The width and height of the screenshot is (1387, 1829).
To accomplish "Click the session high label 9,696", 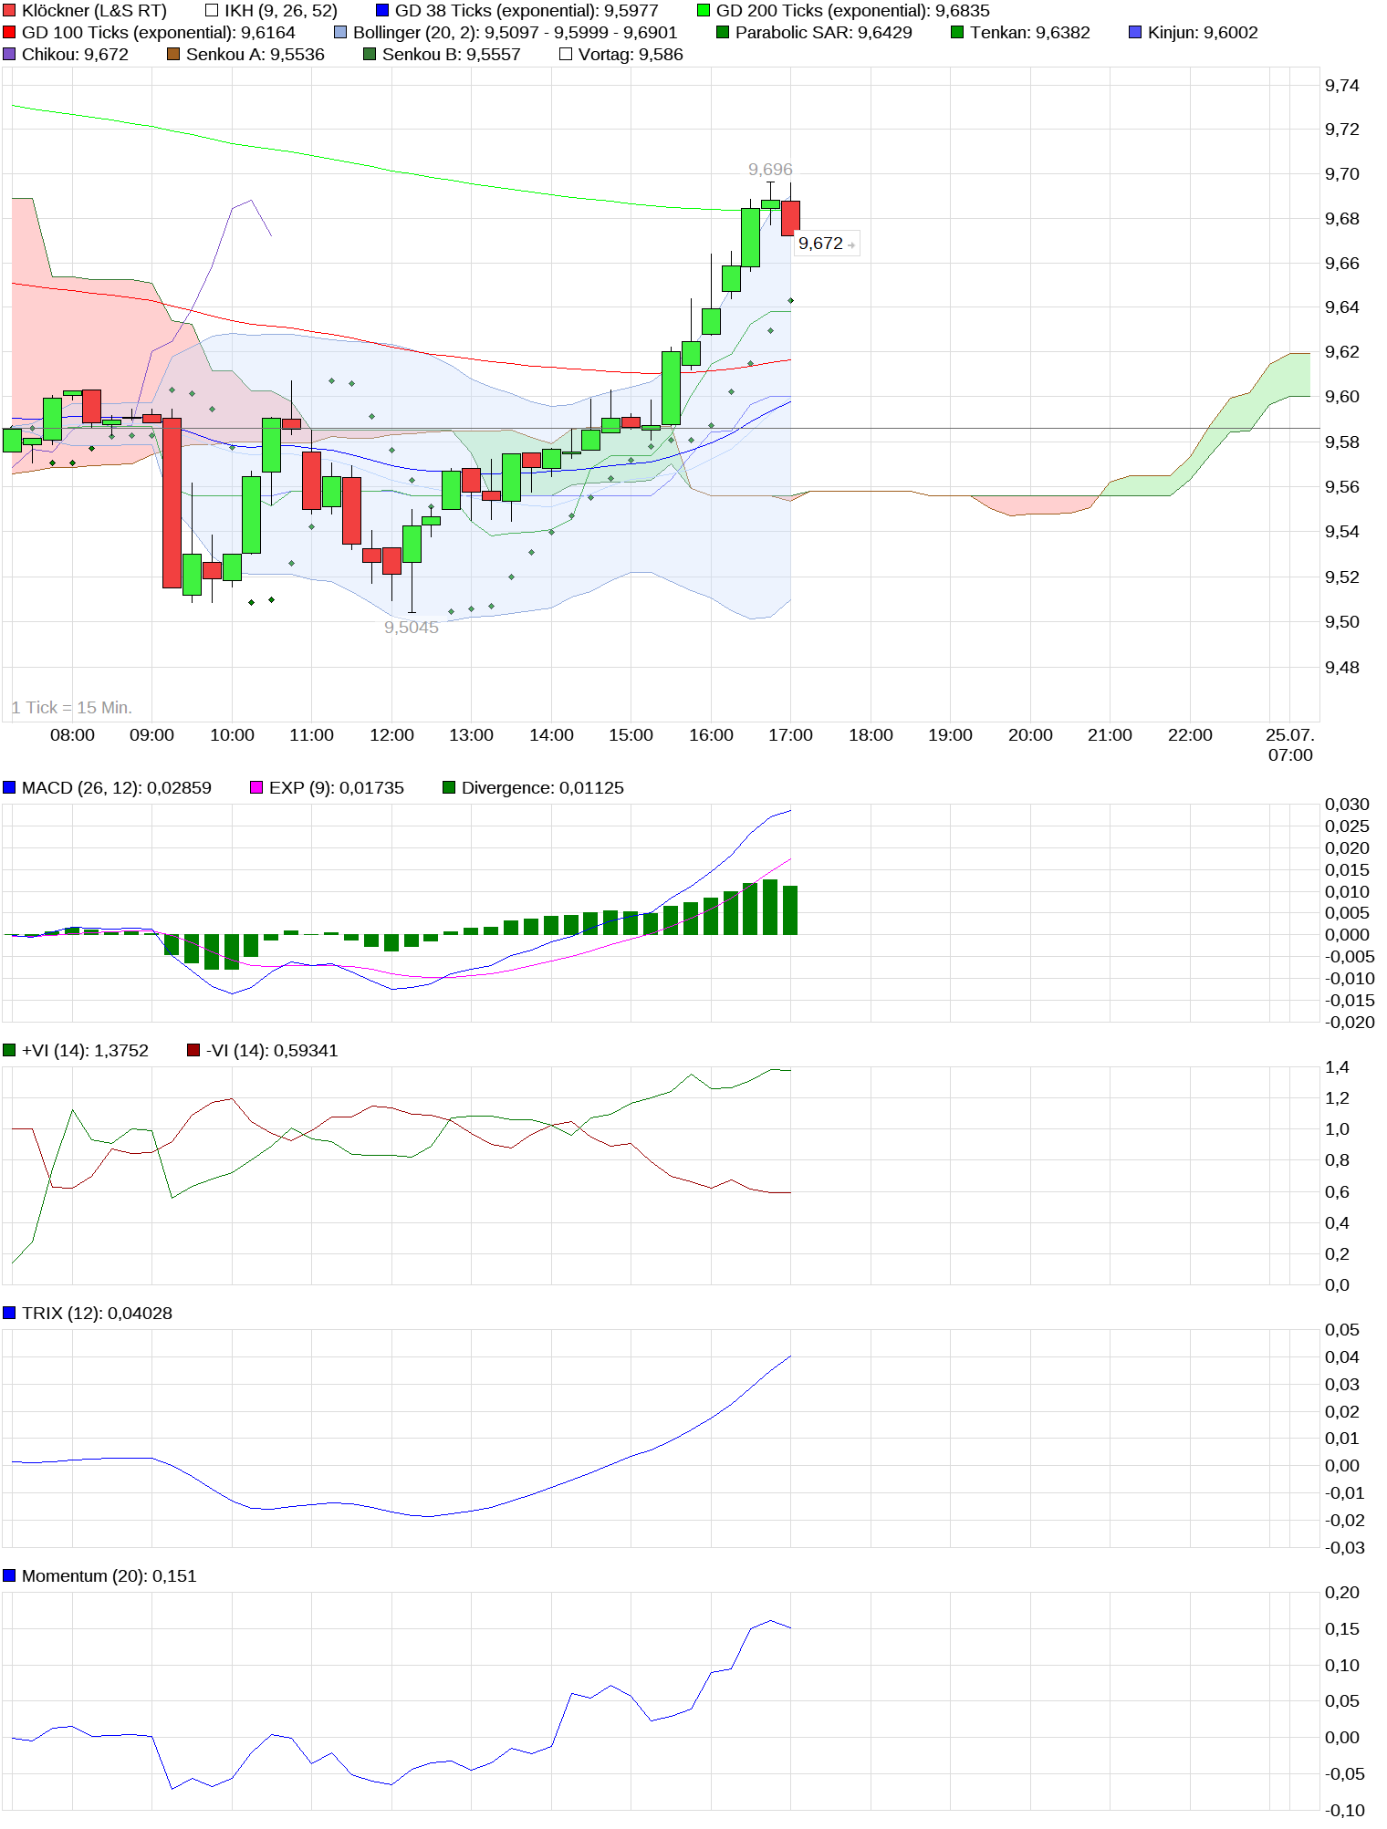I will 770,170.
